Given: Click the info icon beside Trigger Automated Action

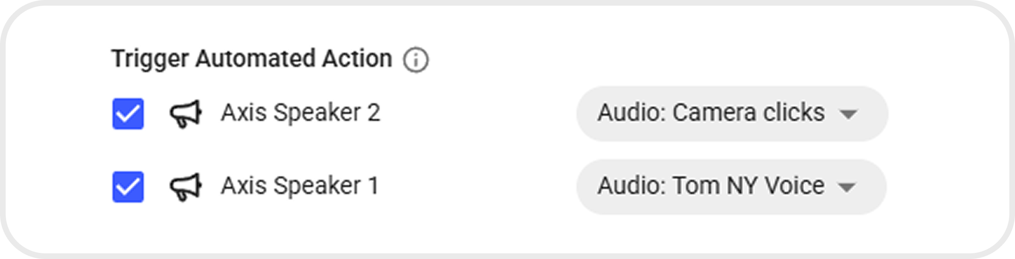Looking at the screenshot, I should 416,60.
